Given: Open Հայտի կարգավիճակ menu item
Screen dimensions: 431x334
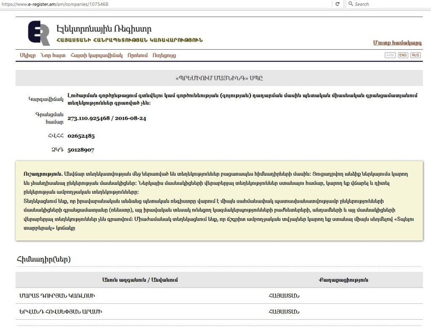Looking at the screenshot, I should pyautogui.click(x=96, y=55).
